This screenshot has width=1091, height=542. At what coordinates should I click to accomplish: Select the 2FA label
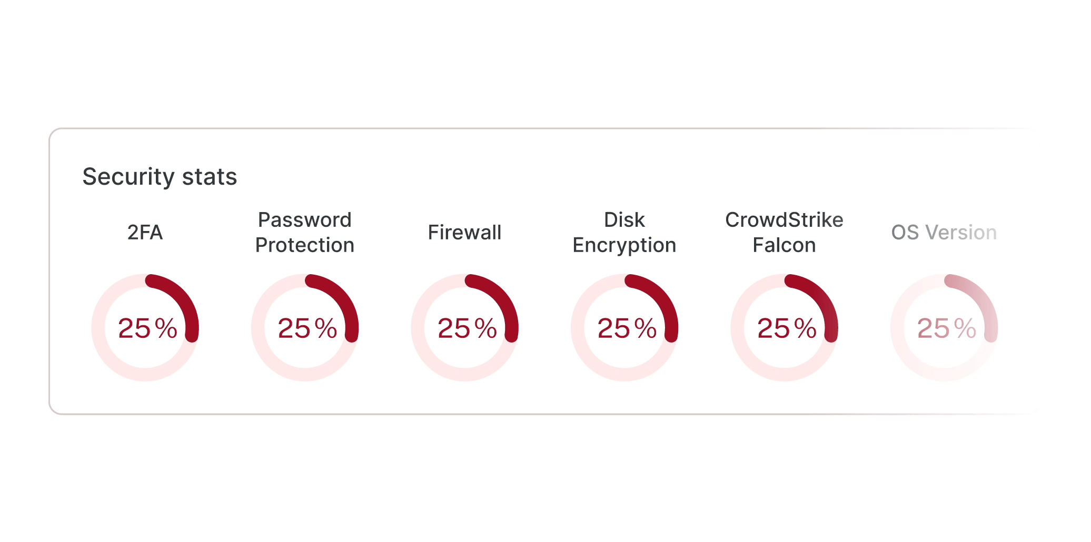[x=145, y=233]
